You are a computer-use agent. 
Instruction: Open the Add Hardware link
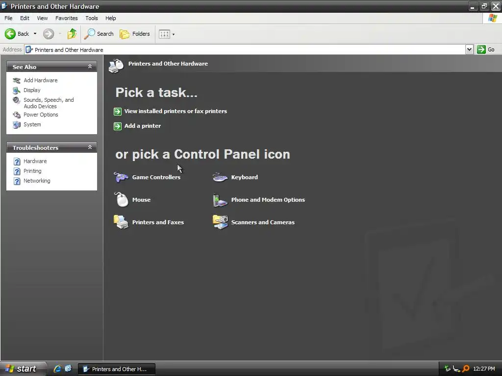41,80
